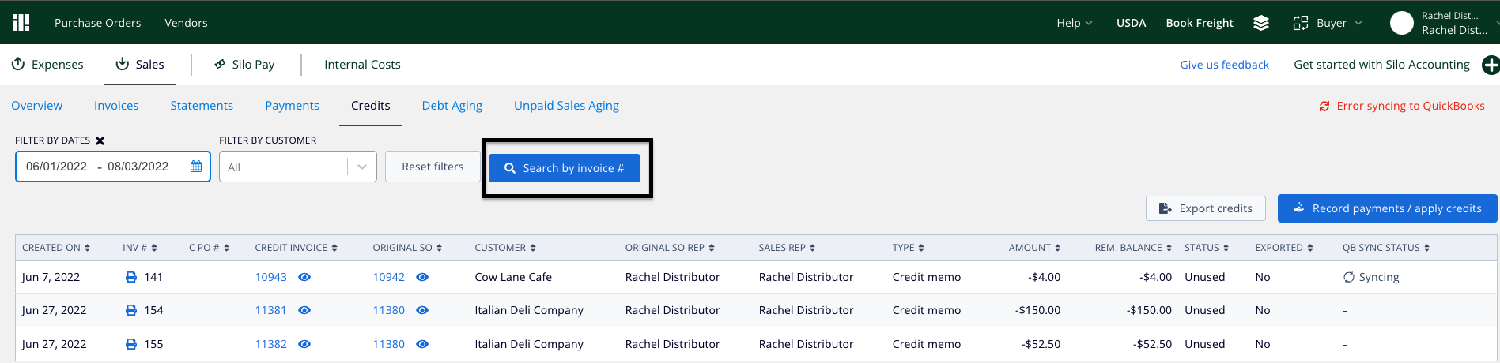
Task: Switch to the Debt Aging tab
Action: pyautogui.click(x=452, y=106)
